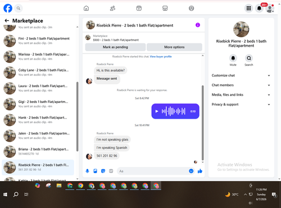This screenshot has width=281, height=208.
Task: Open the View buyer profile link
Action: pos(161,56)
